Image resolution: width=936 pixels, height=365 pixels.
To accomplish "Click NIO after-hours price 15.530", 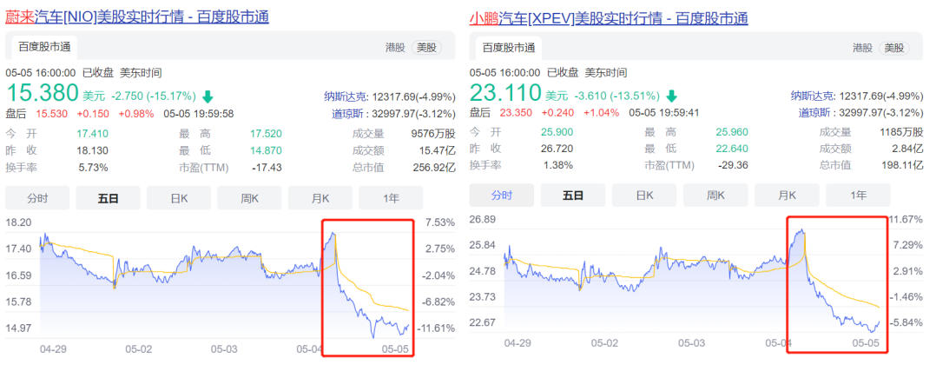I will (52, 114).
